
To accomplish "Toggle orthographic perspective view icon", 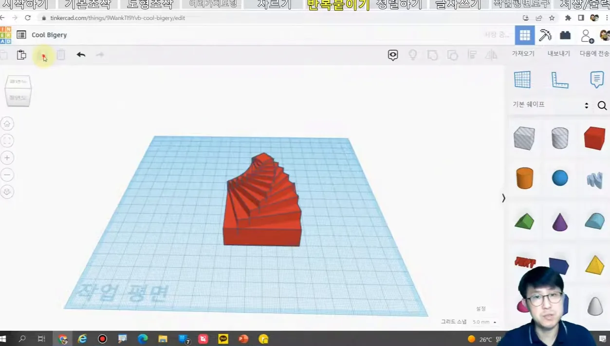I will point(7,192).
